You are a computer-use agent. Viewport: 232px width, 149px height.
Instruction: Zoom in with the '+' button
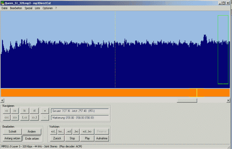click(45, 111)
